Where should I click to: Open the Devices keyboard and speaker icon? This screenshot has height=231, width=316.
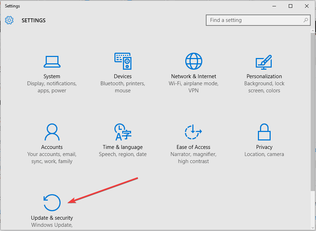(123, 61)
